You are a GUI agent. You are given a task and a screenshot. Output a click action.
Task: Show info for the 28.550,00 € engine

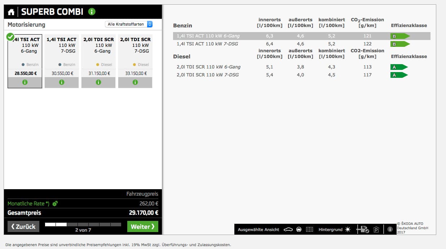pyautogui.click(x=25, y=82)
